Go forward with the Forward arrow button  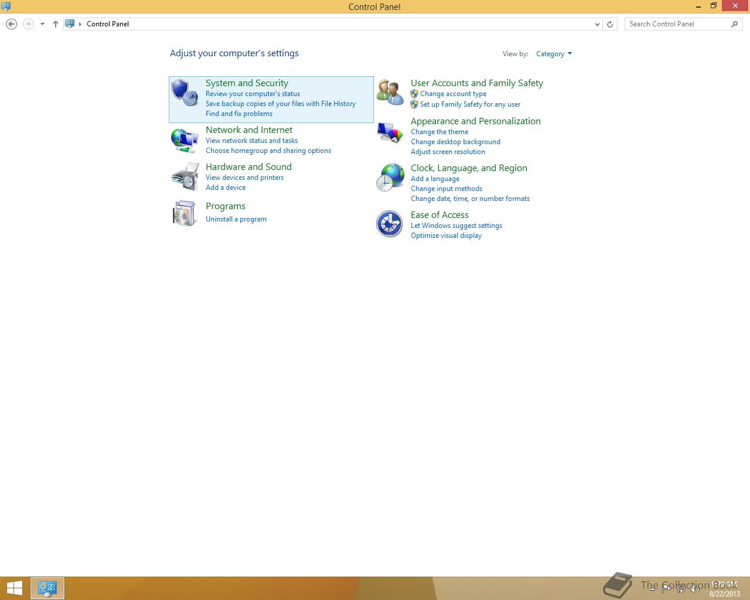pos(28,24)
